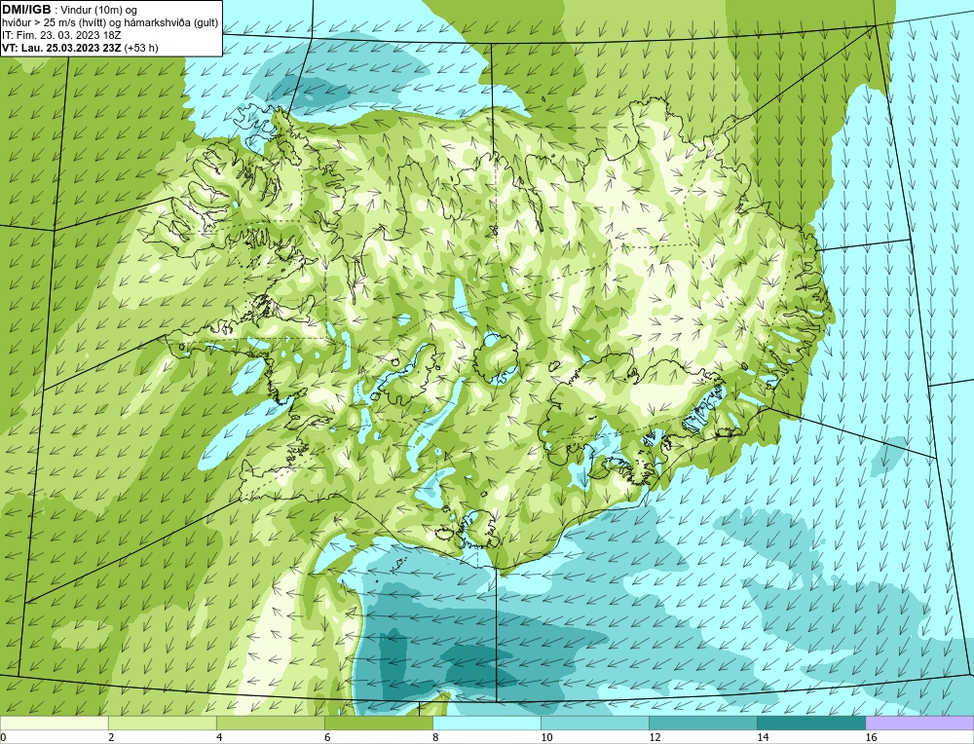Viewport: 974px width, 744px height.
Task: Click the 'IT: Fim. 23. 03. 2023 18Z' line
Action: coord(61,35)
